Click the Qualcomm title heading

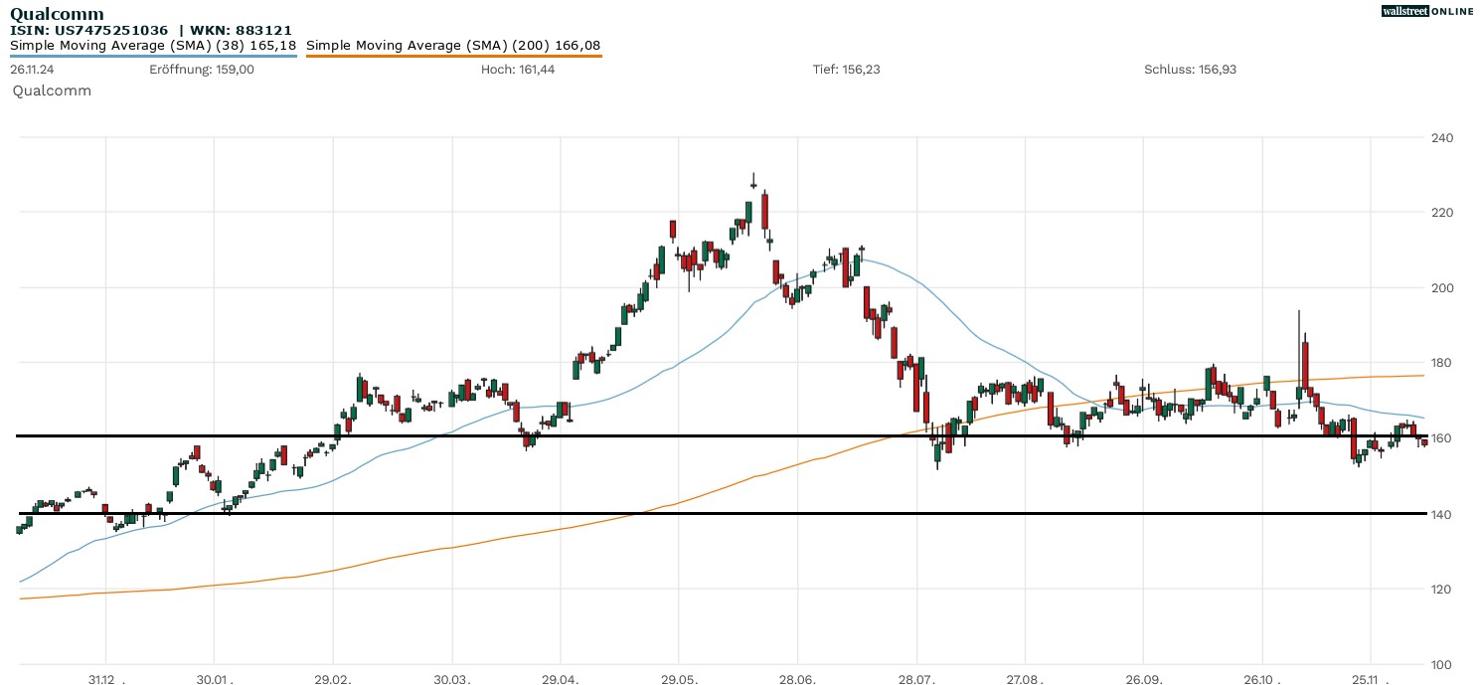[57, 14]
